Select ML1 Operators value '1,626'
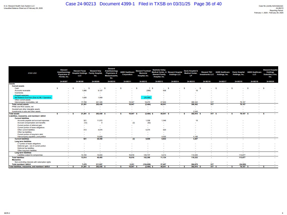The image size is (287, 215). point(84,97)
